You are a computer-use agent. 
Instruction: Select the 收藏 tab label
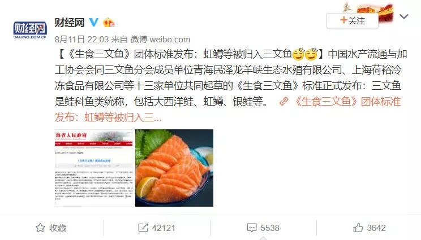pyautogui.click(x=58, y=228)
